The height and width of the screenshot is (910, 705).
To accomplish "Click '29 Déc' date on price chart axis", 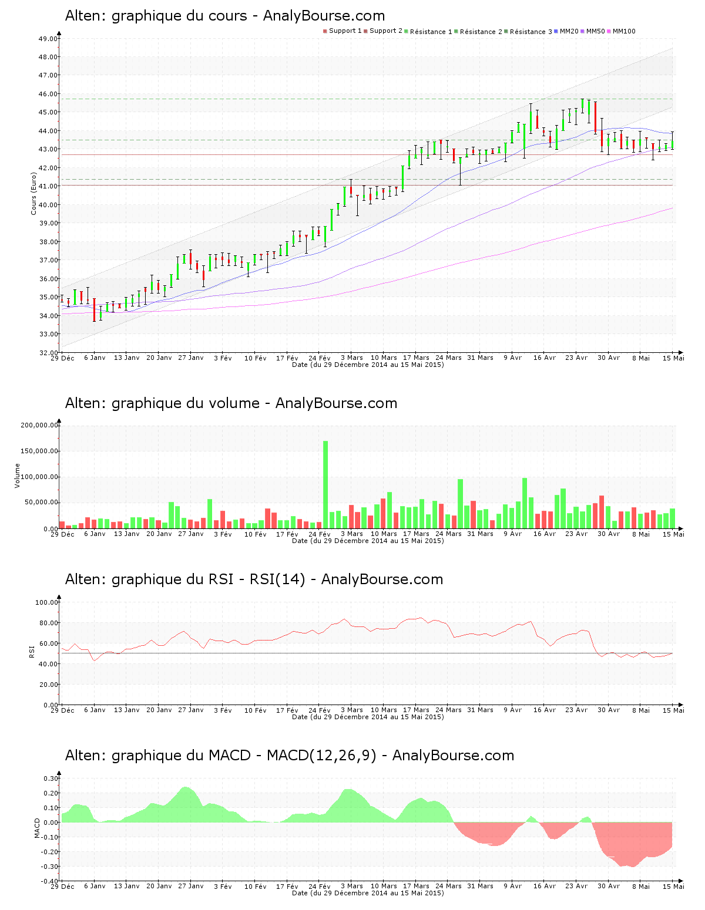I will coord(62,358).
